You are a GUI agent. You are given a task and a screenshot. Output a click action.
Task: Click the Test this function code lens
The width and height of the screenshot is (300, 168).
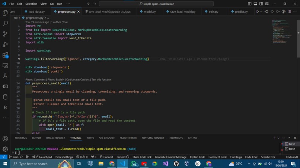101,79
